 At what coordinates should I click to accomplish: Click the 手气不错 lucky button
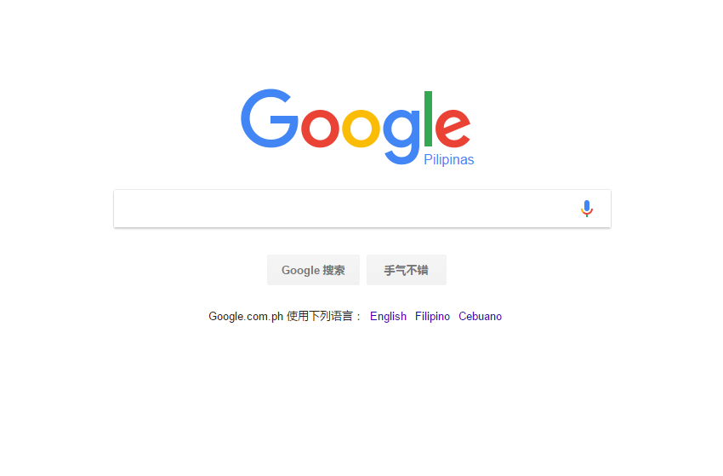407,270
